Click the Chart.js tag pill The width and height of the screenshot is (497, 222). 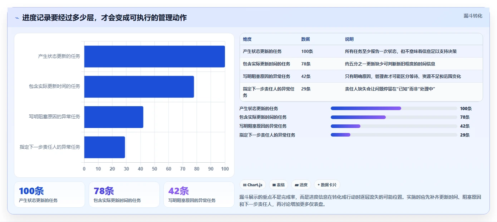[253, 185]
